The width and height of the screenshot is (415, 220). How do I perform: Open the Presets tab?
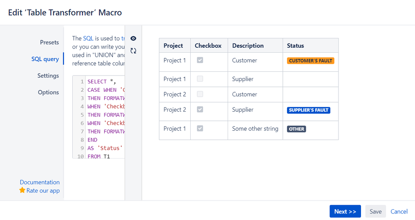click(49, 42)
